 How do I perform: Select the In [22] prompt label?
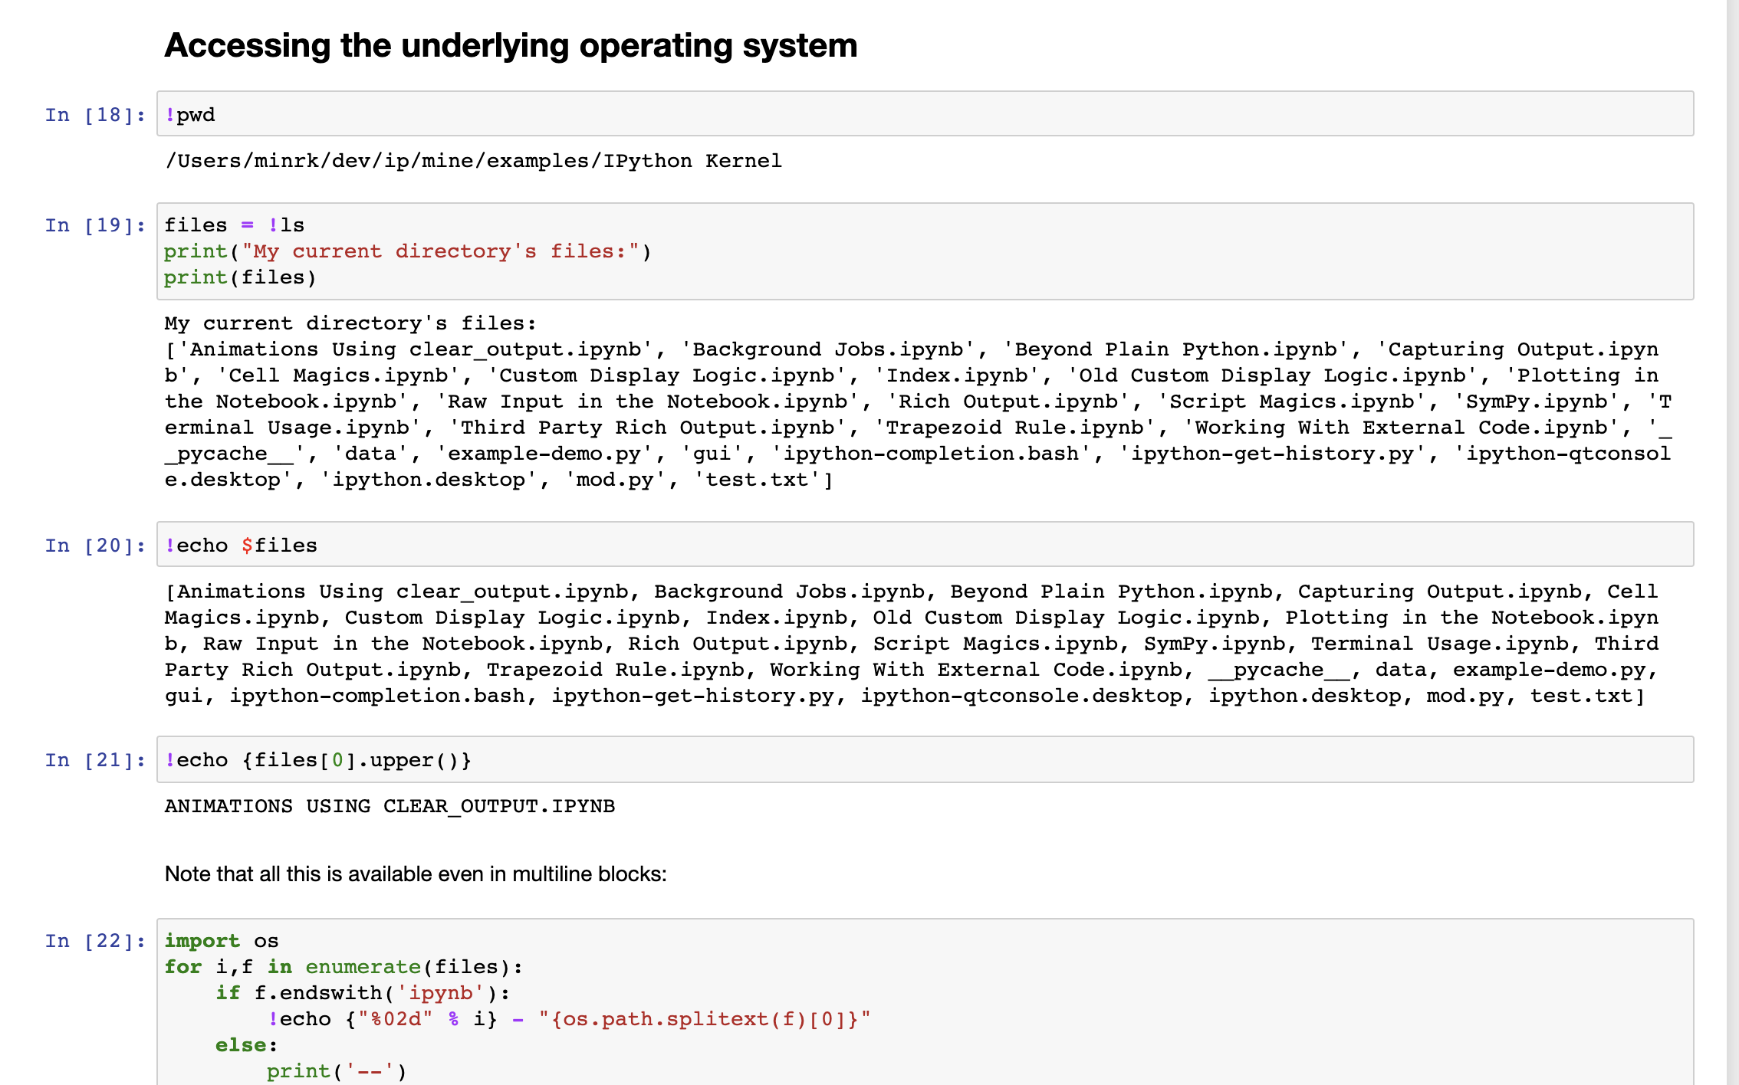(95, 942)
